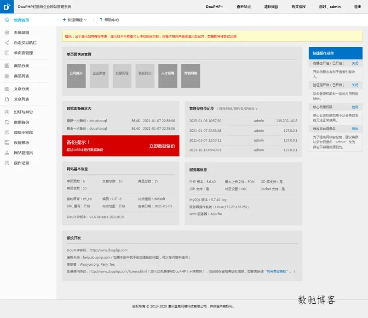Image resolution: width=368 pixels, height=318 pixels.
Task: Open 网站管理员 in sidebar
Action: coord(23,153)
